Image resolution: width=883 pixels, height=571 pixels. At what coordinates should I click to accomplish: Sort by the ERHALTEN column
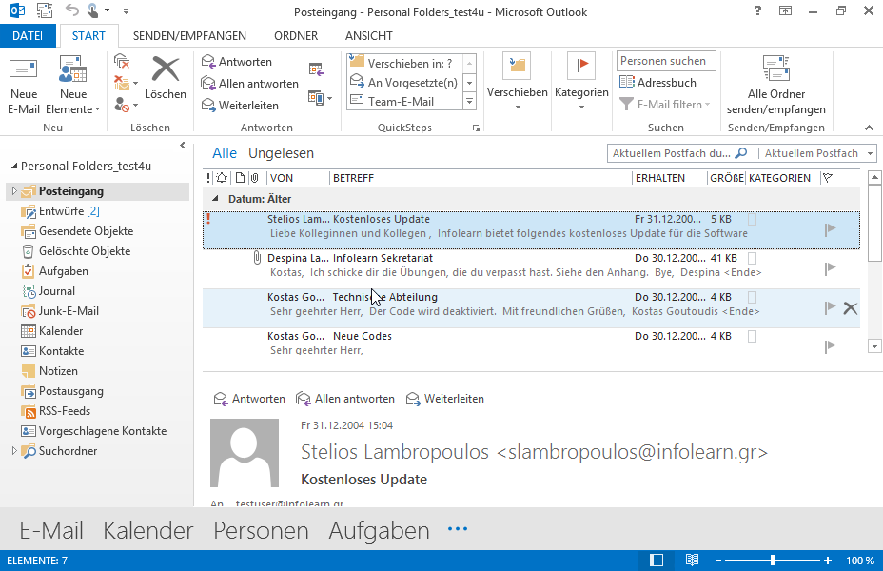click(669, 178)
